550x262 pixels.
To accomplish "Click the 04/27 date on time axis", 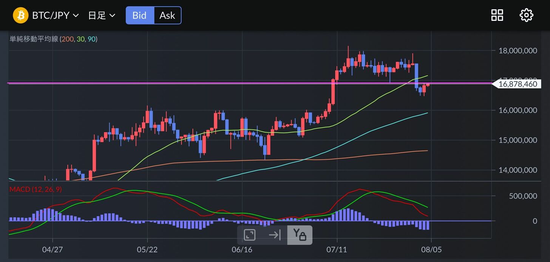I will point(53,250).
